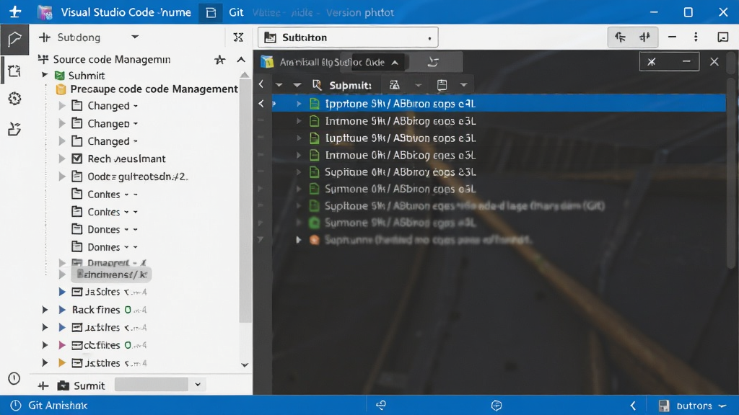This screenshot has width=739, height=415.
Task: Click back chevron in the Supmit toolbar
Action: (261, 85)
